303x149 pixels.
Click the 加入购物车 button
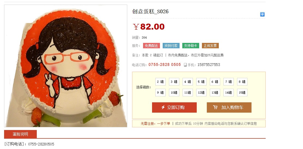(229, 107)
